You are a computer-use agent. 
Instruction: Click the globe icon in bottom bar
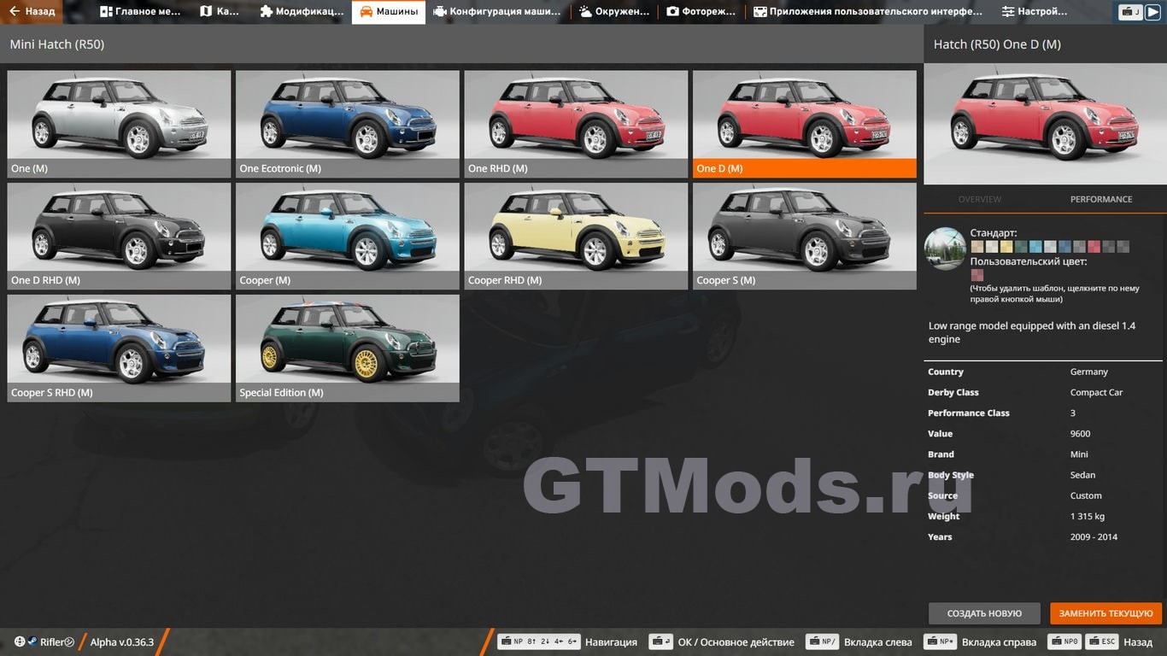(x=20, y=642)
